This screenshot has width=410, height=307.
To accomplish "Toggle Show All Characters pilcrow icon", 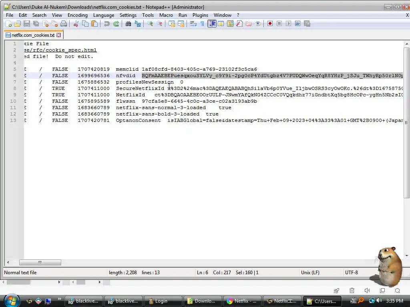I will click(x=202, y=24).
